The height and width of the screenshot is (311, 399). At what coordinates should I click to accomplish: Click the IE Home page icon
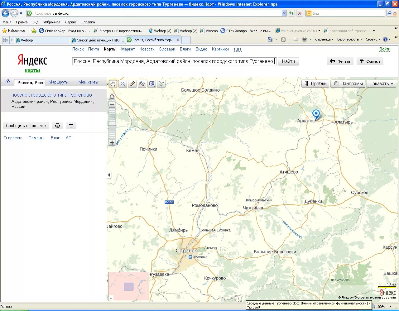(270, 39)
